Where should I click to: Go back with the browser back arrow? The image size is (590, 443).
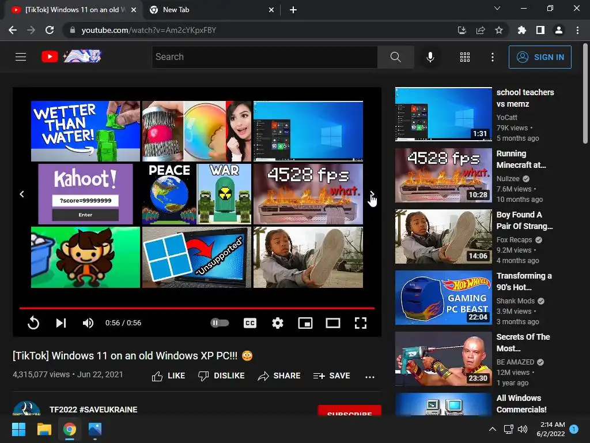coord(13,30)
